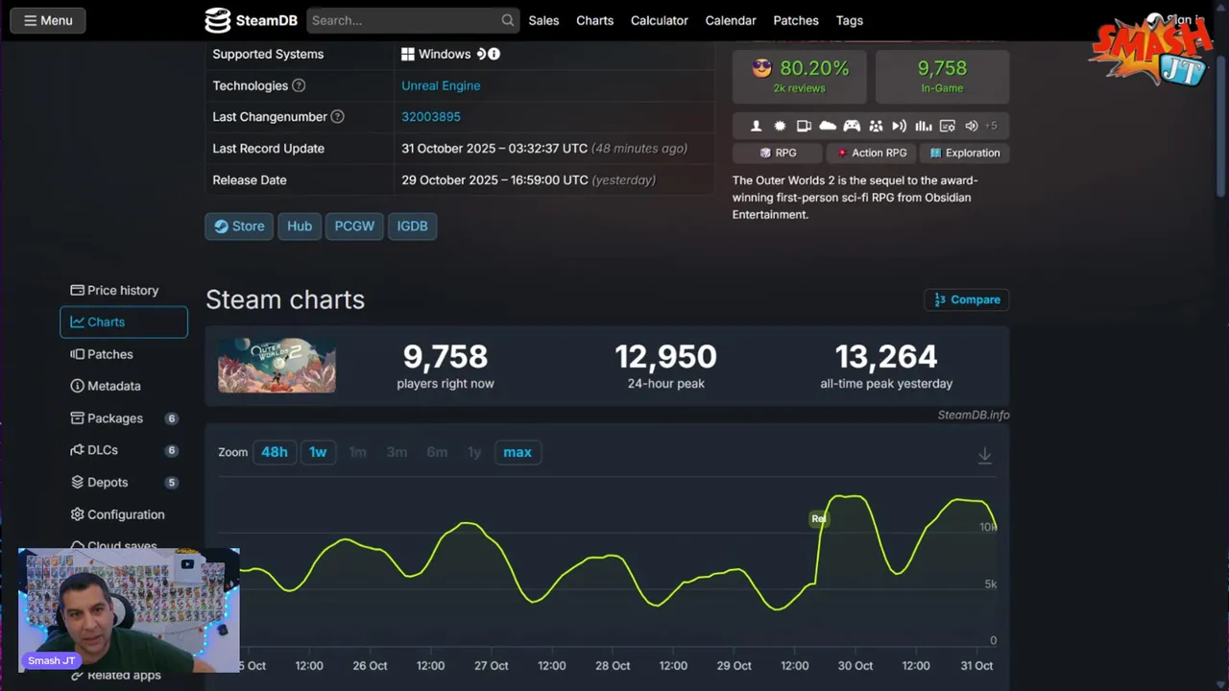Click the search magnifier icon
Viewport: 1229px width, 691px height.
508,20
